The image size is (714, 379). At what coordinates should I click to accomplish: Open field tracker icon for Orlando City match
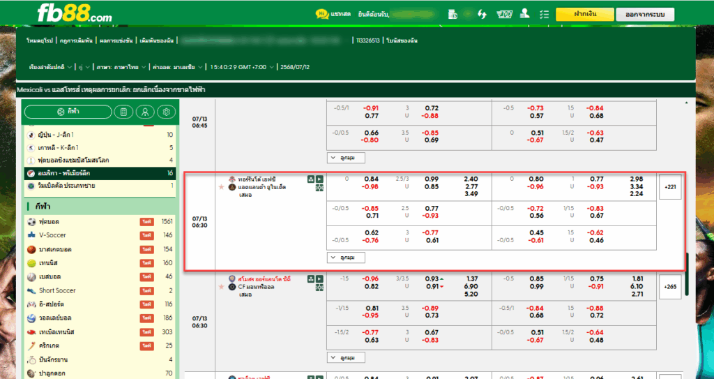click(x=319, y=288)
